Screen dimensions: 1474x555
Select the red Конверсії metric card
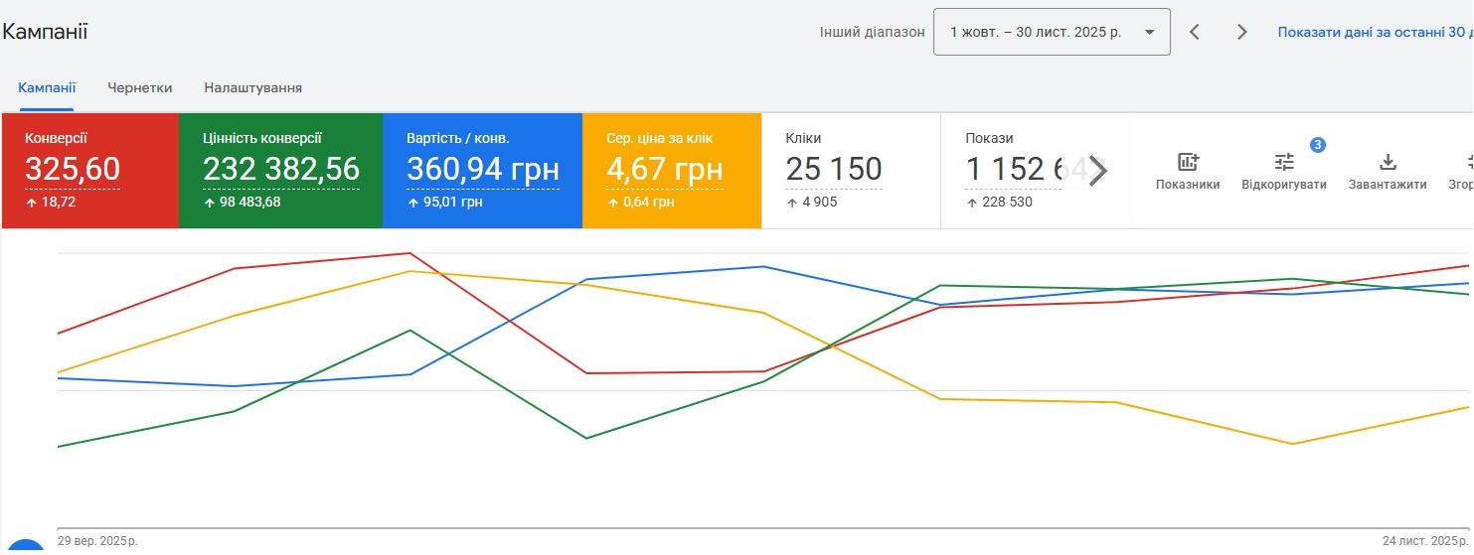pyautogui.click(x=90, y=171)
